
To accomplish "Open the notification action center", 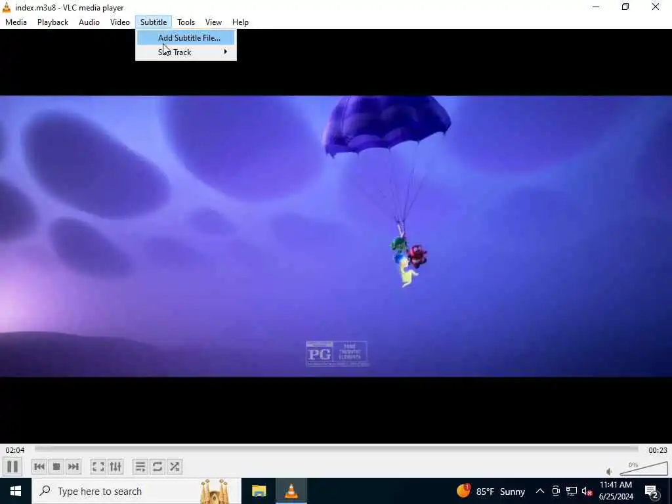I will click(x=652, y=491).
